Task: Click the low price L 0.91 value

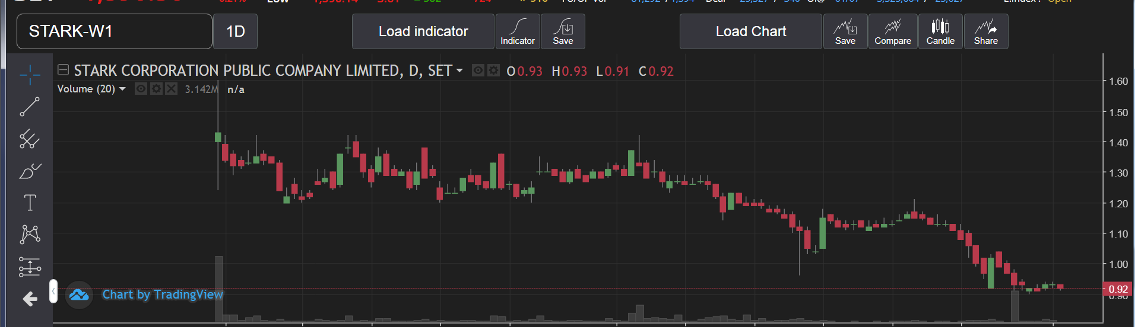Action: 613,71
